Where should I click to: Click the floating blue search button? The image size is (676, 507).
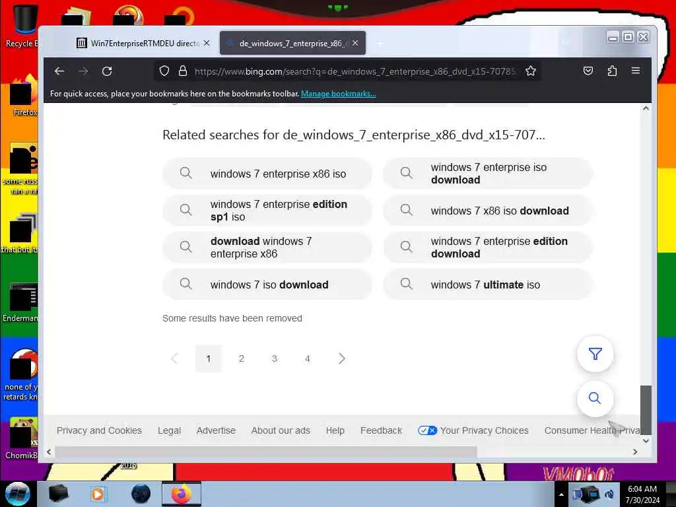595,398
